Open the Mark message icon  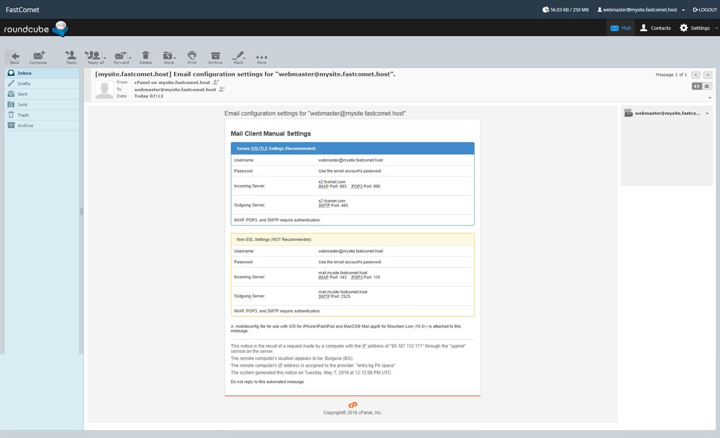[x=238, y=55]
